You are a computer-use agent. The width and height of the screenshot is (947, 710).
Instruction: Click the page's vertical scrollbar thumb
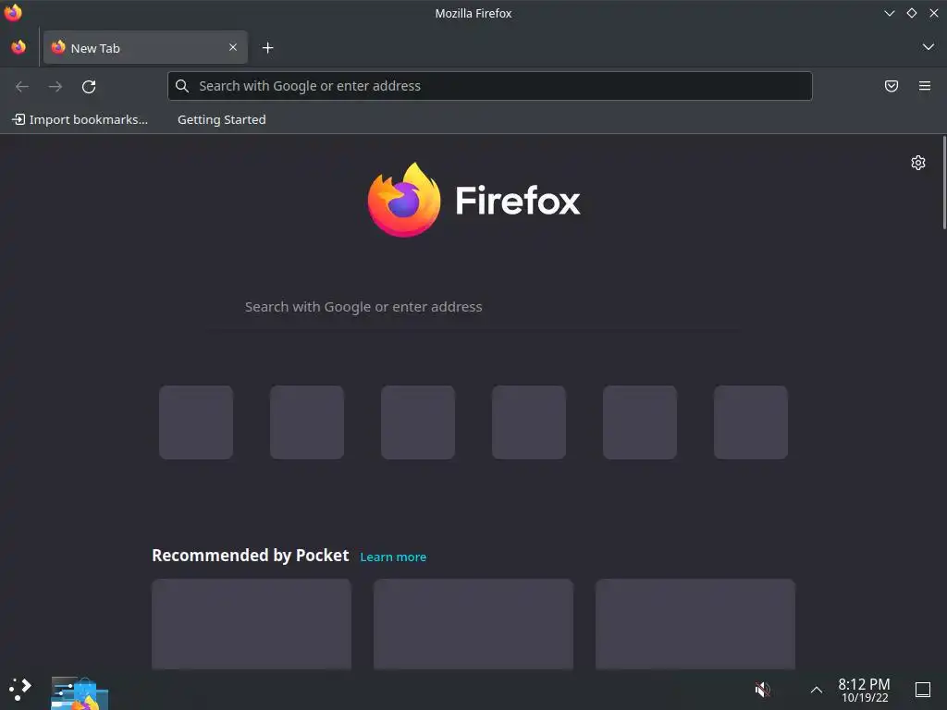[x=944, y=183]
